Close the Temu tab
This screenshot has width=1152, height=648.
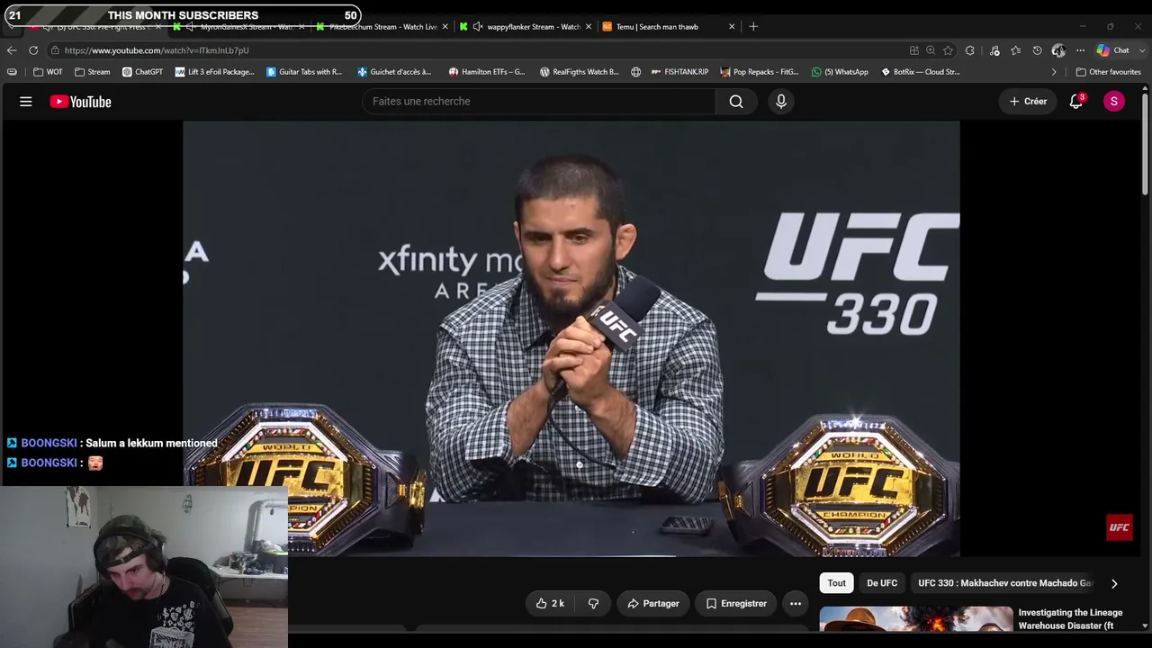click(732, 27)
